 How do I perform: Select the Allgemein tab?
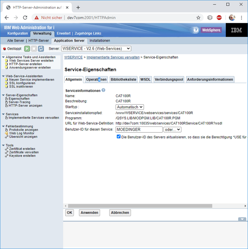pos(74,79)
